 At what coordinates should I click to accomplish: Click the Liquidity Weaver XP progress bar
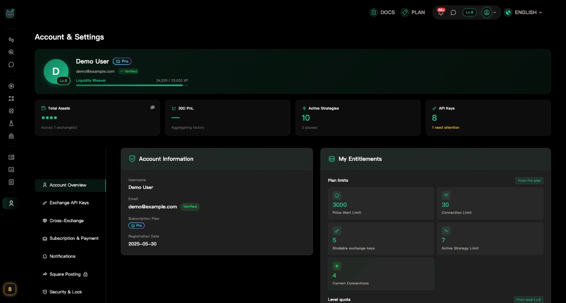click(132, 85)
